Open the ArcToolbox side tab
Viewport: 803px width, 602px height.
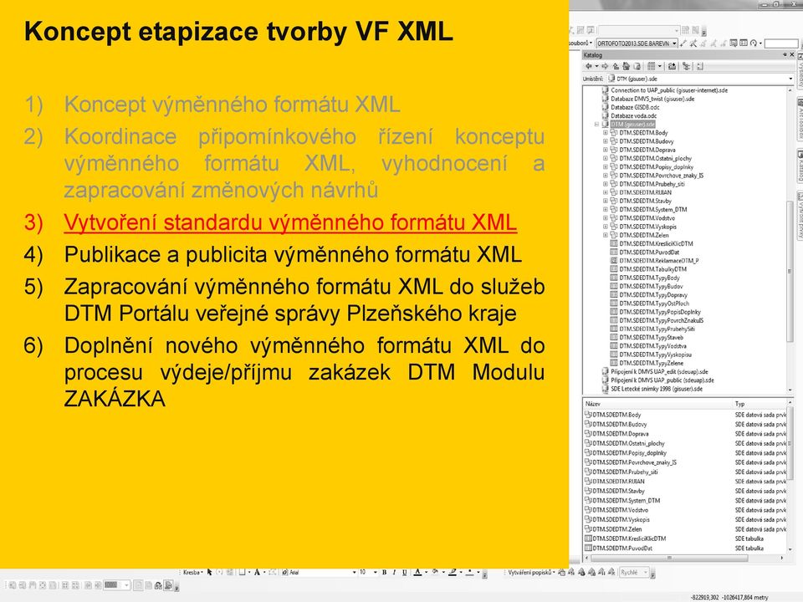click(x=799, y=119)
